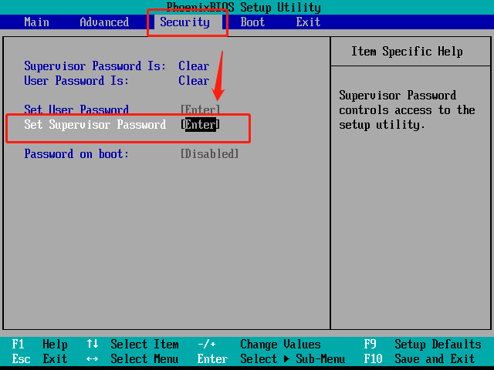
Task: Click the User Password Is label
Action: coord(76,80)
